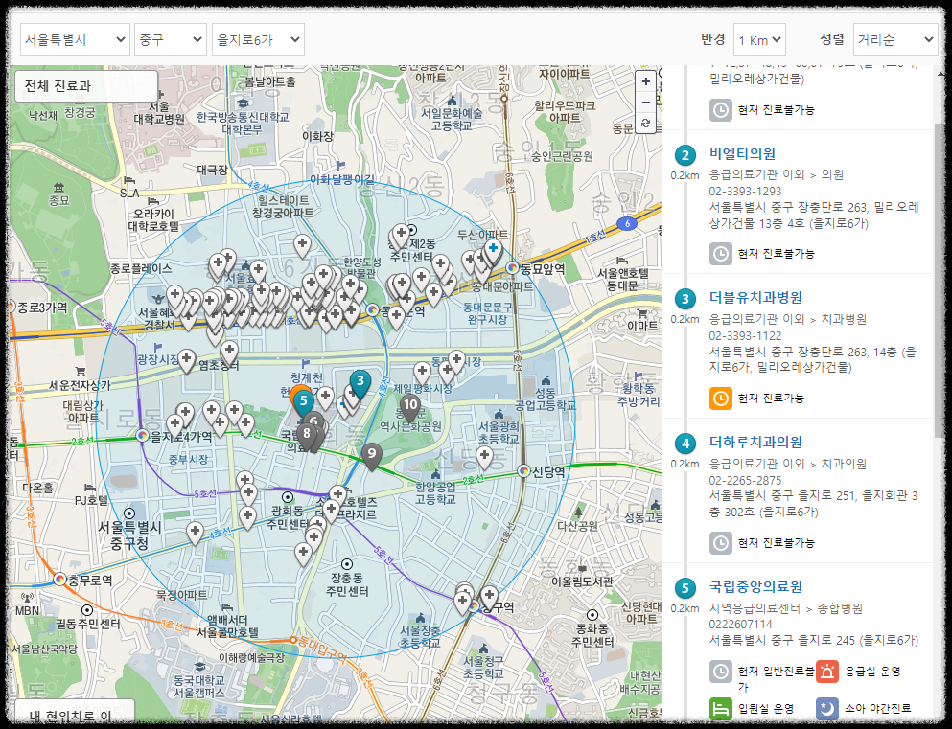Screen dimensions: 952x729
Task: Click the 을지로4가역 subway station icon
Action: [x=142, y=436]
